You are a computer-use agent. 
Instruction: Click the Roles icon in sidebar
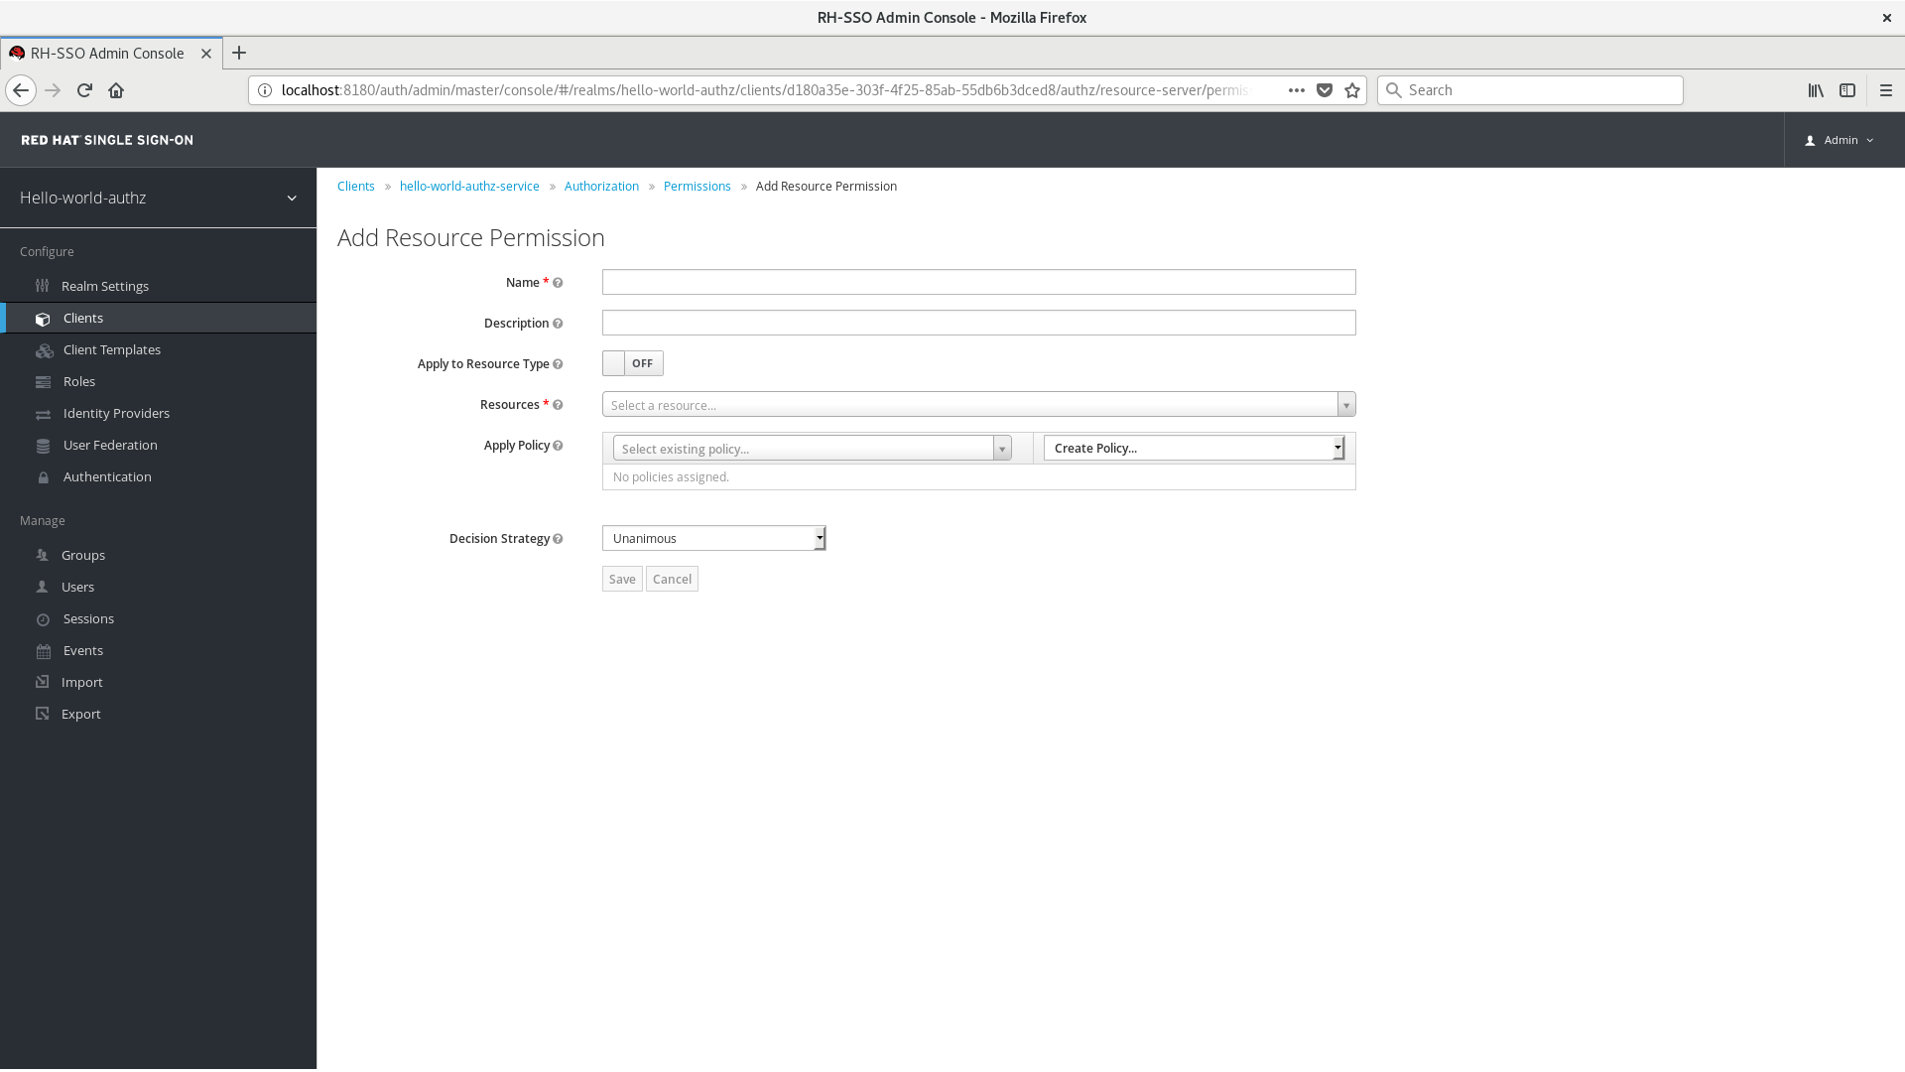(44, 381)
